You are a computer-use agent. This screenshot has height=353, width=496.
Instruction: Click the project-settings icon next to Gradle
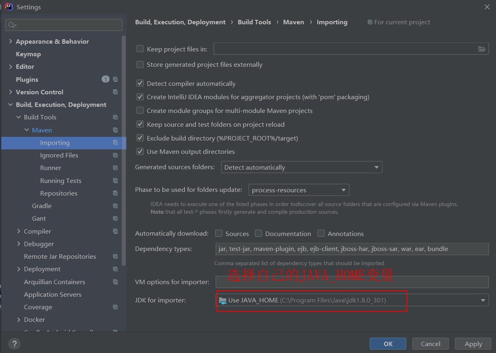115,206
